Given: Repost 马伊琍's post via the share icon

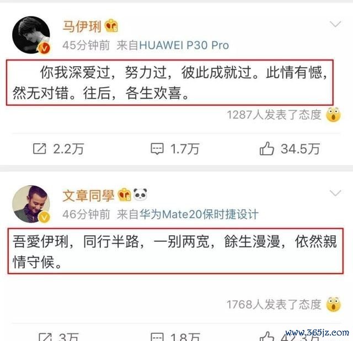Looking at the screenshot, I should pos(40,149).
